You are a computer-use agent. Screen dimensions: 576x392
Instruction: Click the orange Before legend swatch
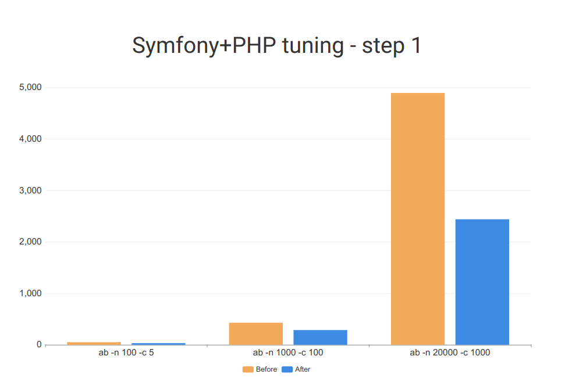click(x=248, y=369)
